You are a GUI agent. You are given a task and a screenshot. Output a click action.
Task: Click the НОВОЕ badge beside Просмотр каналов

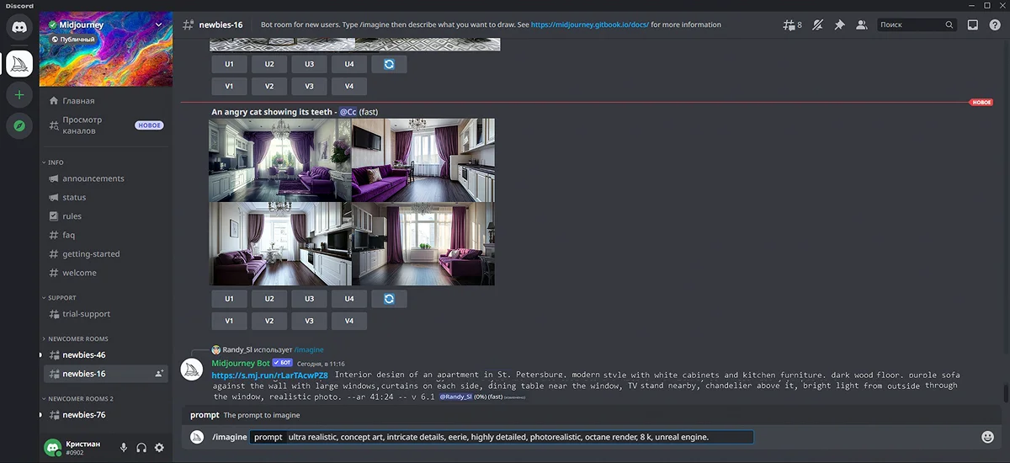point(149,125)
